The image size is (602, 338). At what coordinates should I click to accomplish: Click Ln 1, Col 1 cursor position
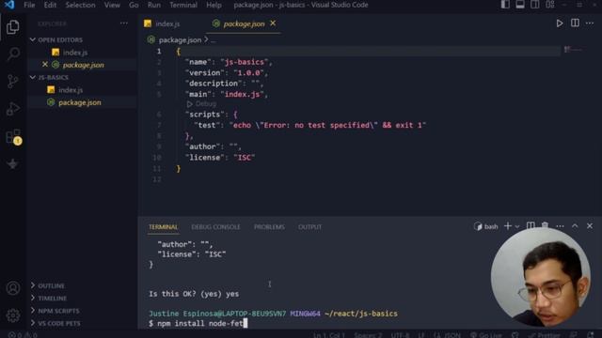click(x=328, y=335)
